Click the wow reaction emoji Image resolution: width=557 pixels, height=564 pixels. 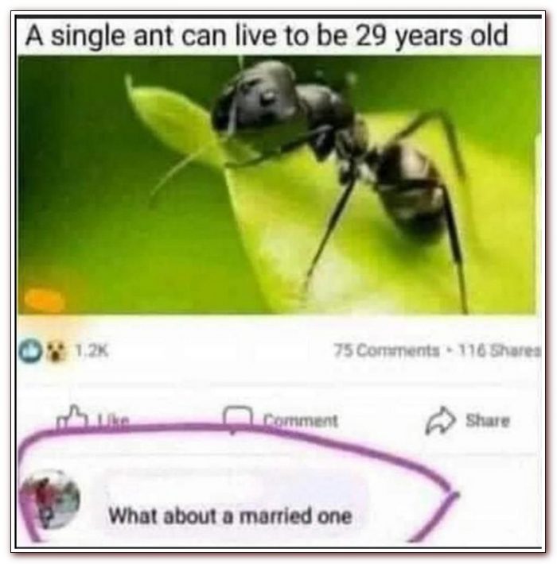click(54, 351)
